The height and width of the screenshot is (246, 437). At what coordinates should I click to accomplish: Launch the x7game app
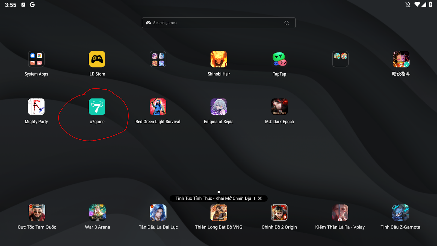coord(97,107)
